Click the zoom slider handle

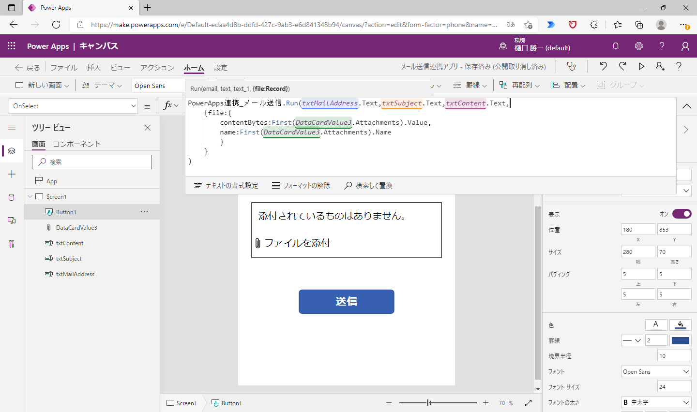pyautogui.click(x=429, y=403)
